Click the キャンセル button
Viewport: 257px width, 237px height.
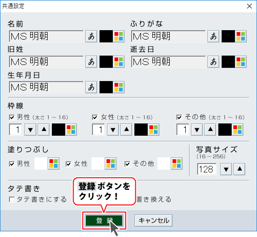tap(153, 221)
